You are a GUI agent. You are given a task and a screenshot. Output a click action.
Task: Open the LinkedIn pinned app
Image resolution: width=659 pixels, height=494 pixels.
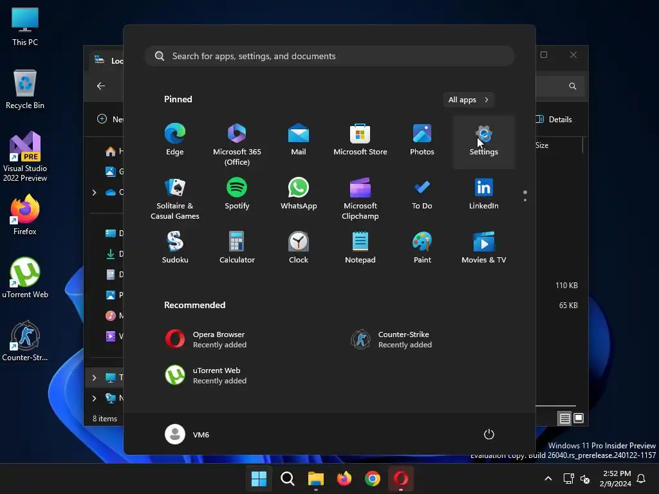tap(484, 194)
